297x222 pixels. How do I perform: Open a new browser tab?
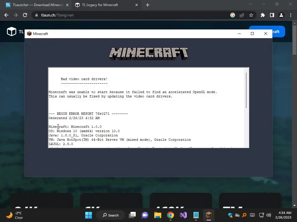(x=148, y=5)
